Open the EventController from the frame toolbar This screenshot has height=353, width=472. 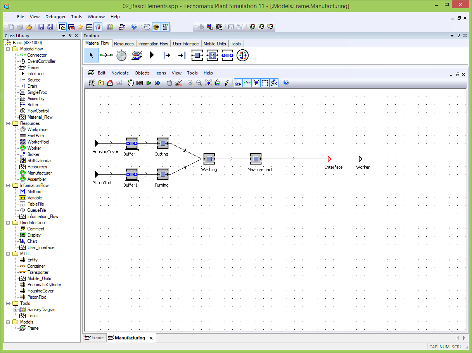tap(131, 83)
